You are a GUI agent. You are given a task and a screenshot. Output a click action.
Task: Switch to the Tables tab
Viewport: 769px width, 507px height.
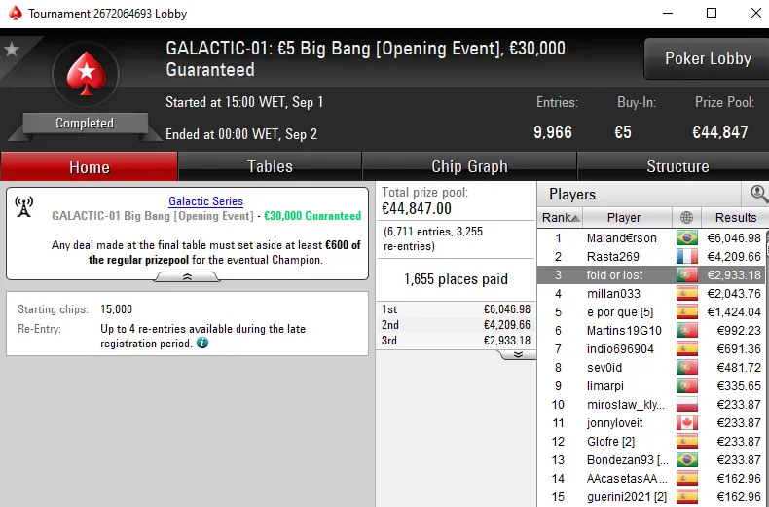coord(270,166)
